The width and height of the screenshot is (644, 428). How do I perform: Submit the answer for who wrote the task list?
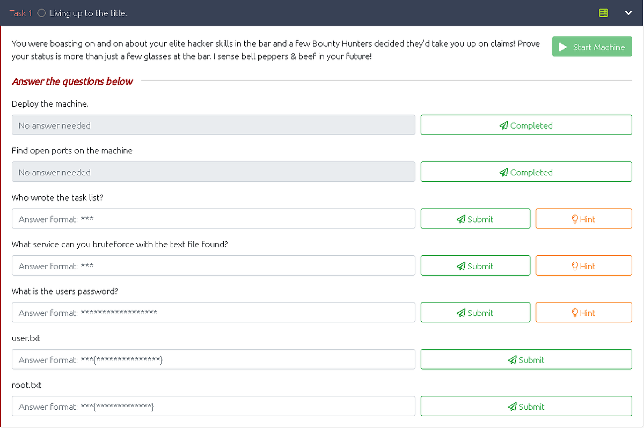[475, 218]
